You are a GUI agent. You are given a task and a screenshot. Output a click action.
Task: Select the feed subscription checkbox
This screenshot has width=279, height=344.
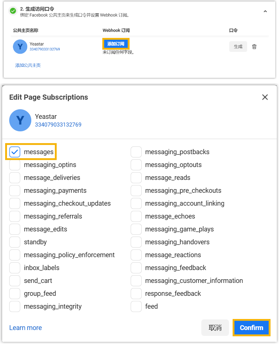pos(136,306)
